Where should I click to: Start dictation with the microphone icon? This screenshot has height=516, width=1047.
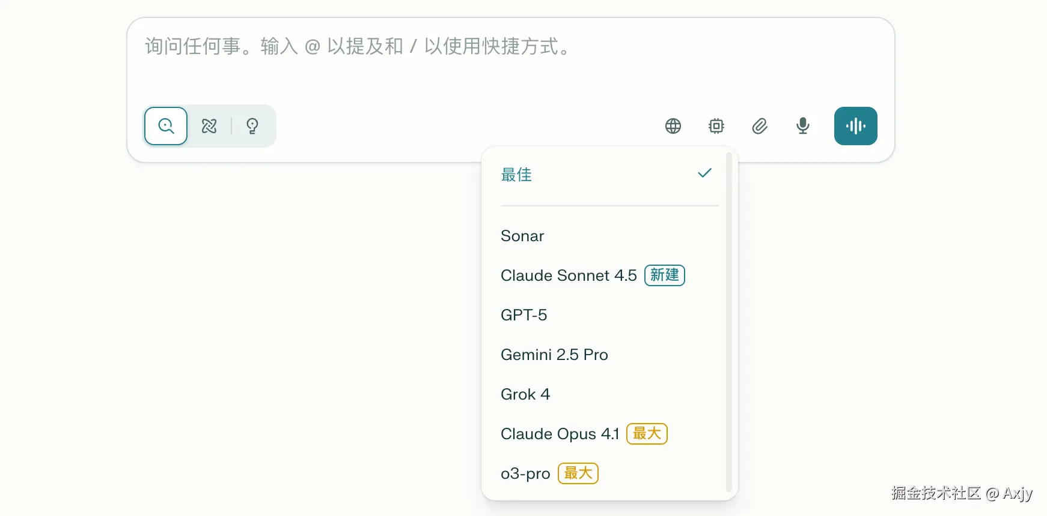tap(802, 126)
